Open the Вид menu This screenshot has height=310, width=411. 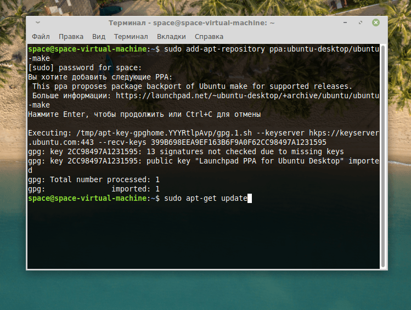pyautogui.click(x=99, y=37)
